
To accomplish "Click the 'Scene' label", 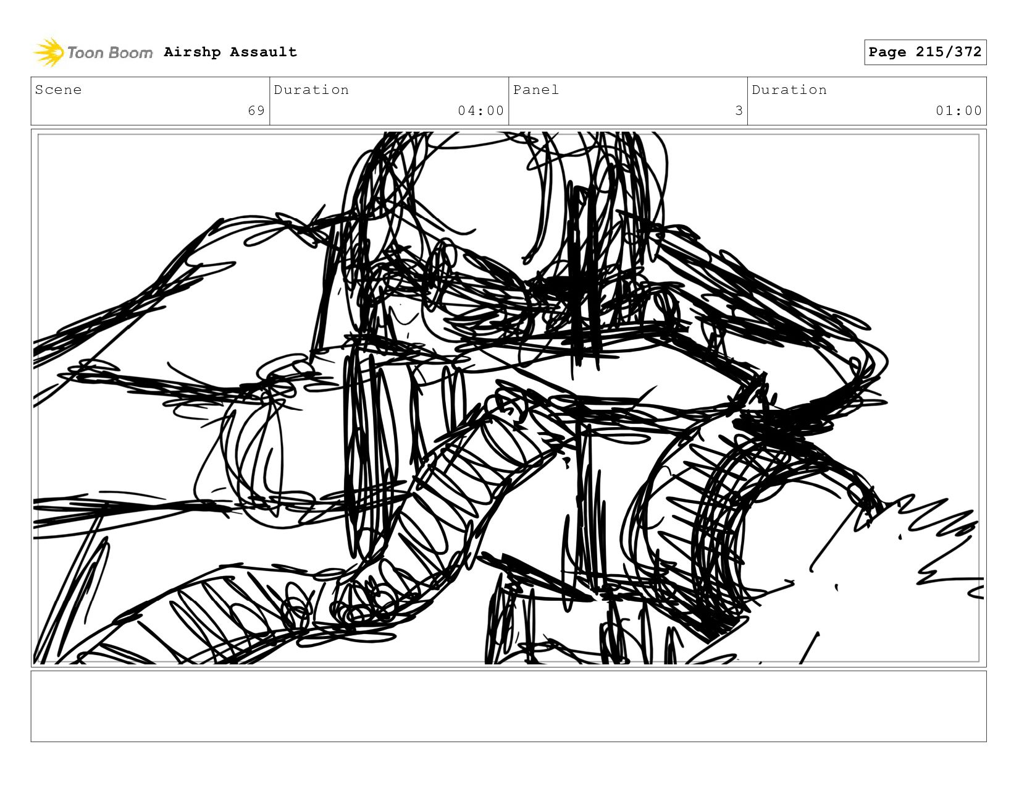I will click(58, 90).
